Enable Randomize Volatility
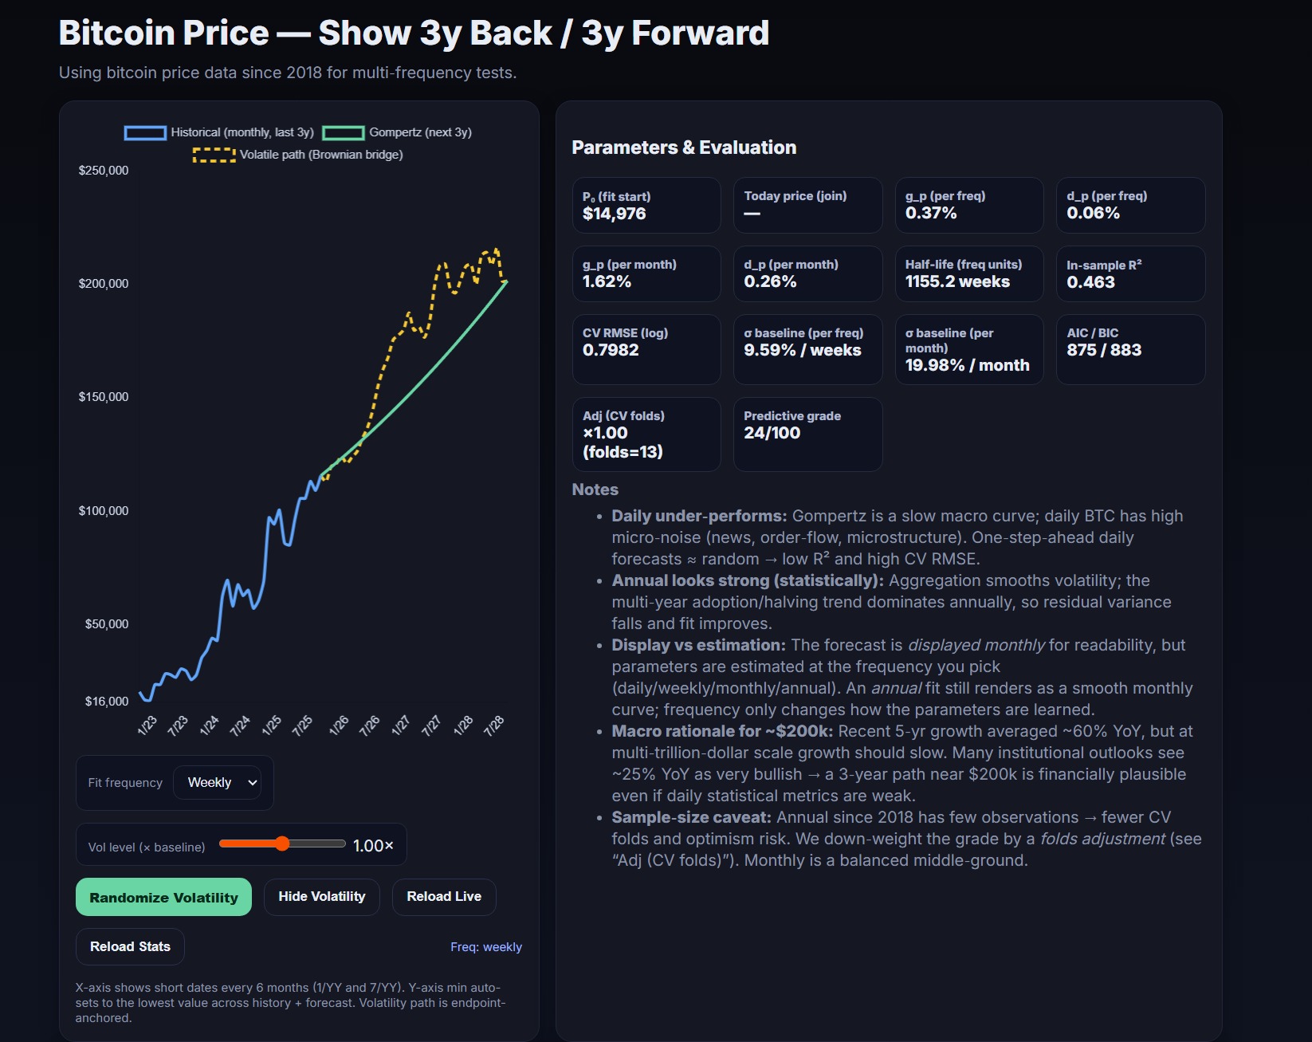The height and width of the screenshot is (1042, 1312). pos(163,896)
